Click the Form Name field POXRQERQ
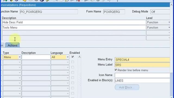 [114, 12]
